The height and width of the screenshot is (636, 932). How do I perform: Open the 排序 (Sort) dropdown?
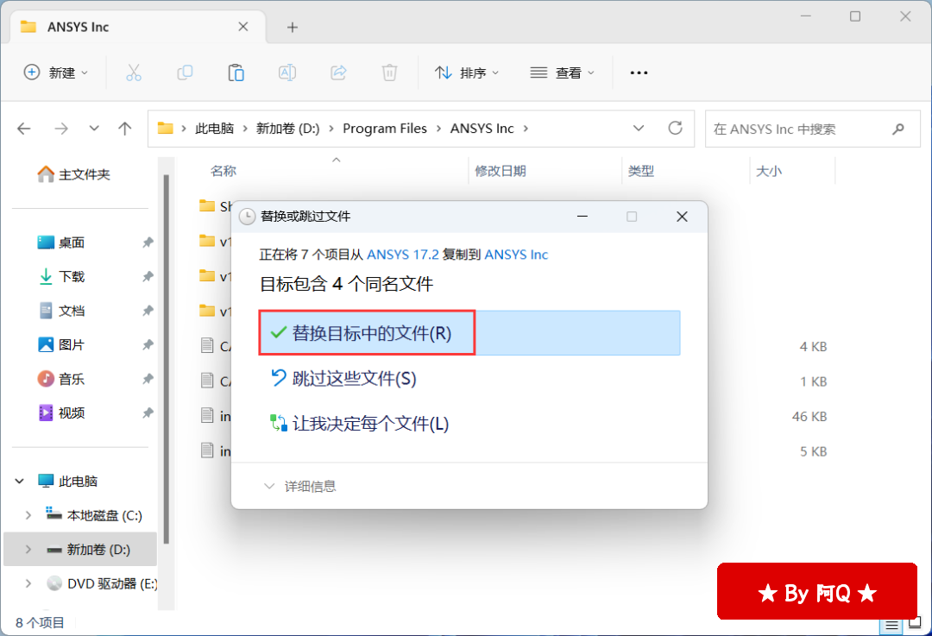pos(467,72)
